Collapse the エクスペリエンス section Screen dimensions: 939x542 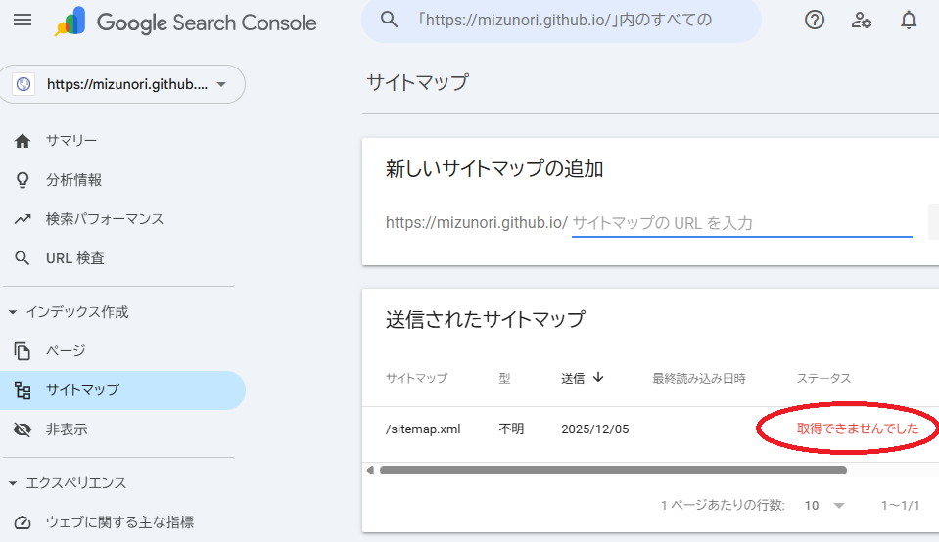pyautogui.click(x=13, y=483)
